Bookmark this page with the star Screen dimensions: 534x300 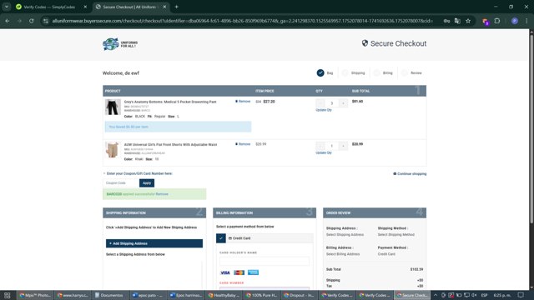tap(468, 21)
